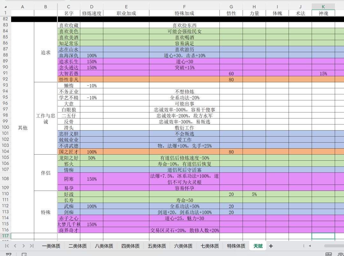Screen dimensions: 344x256
Task: Click horizontal scrollbar left arrow
Action: pyautogui.click(x=310, y=246)
